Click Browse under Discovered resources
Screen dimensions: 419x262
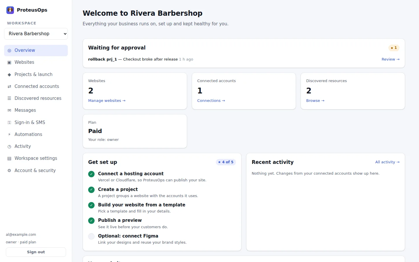click(315, 100)
